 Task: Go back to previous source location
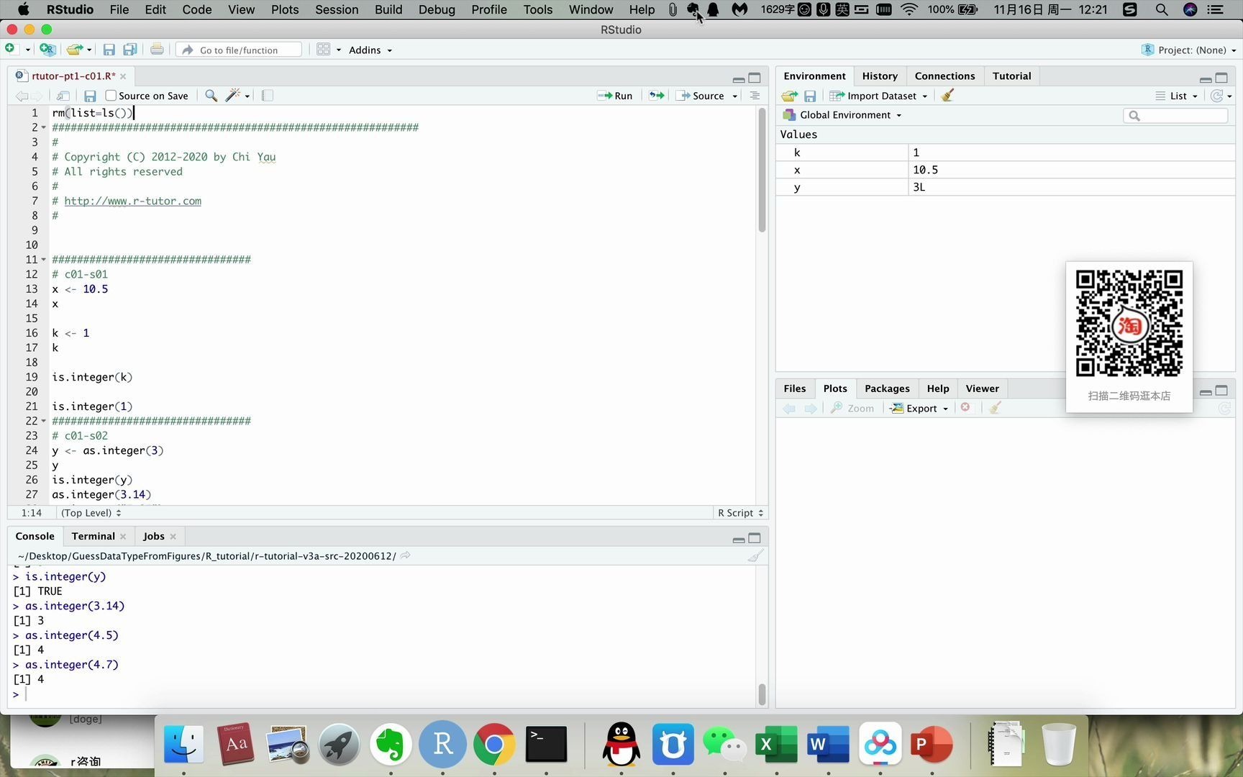click(22, 96)
